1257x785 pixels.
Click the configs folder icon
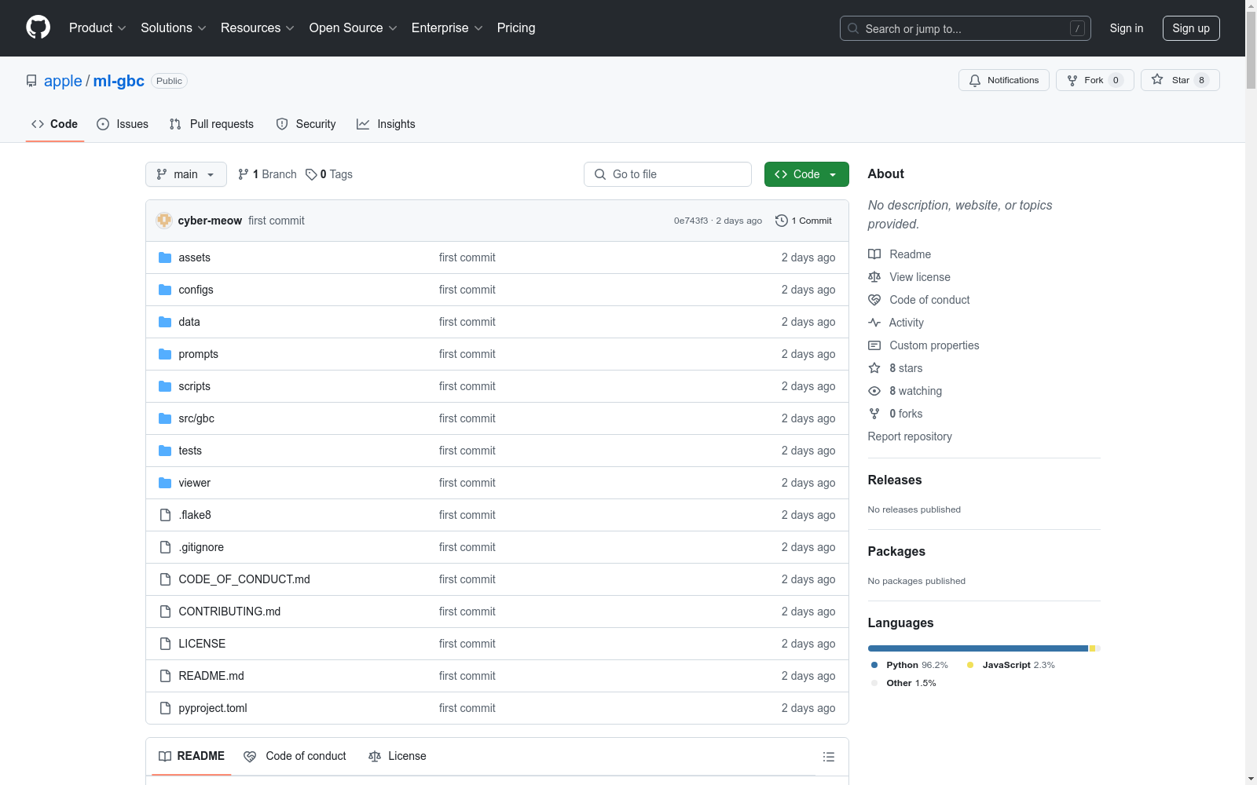click(165, 290)
